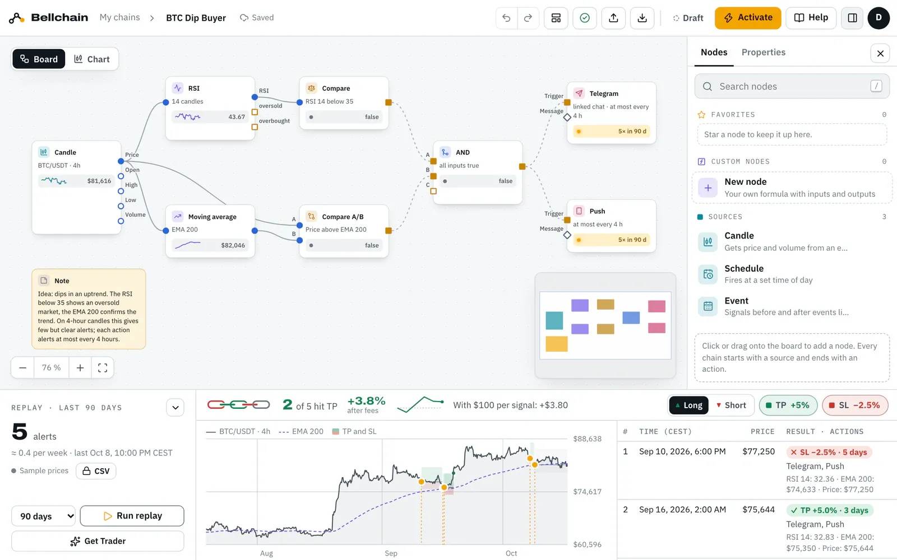Click the Favorites star icon

point(701,115)
